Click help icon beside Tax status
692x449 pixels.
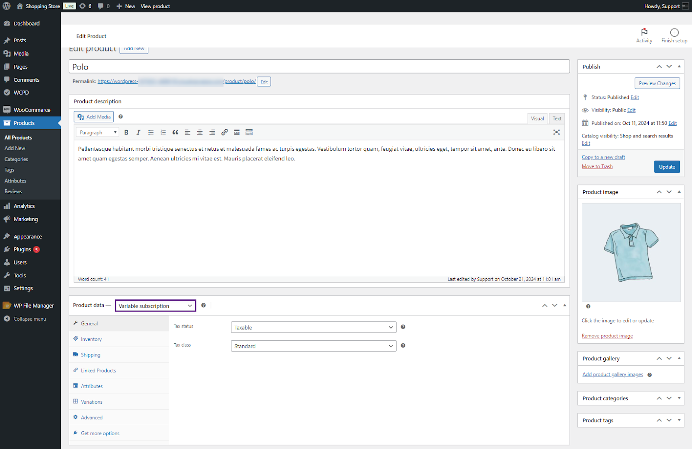pyautogui.click(x=403, y=327)
